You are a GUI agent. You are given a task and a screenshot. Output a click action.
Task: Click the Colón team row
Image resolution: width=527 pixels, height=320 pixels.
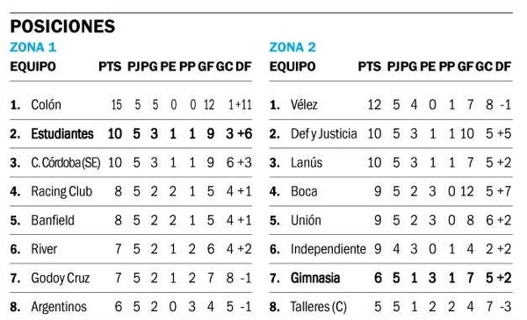131,104
